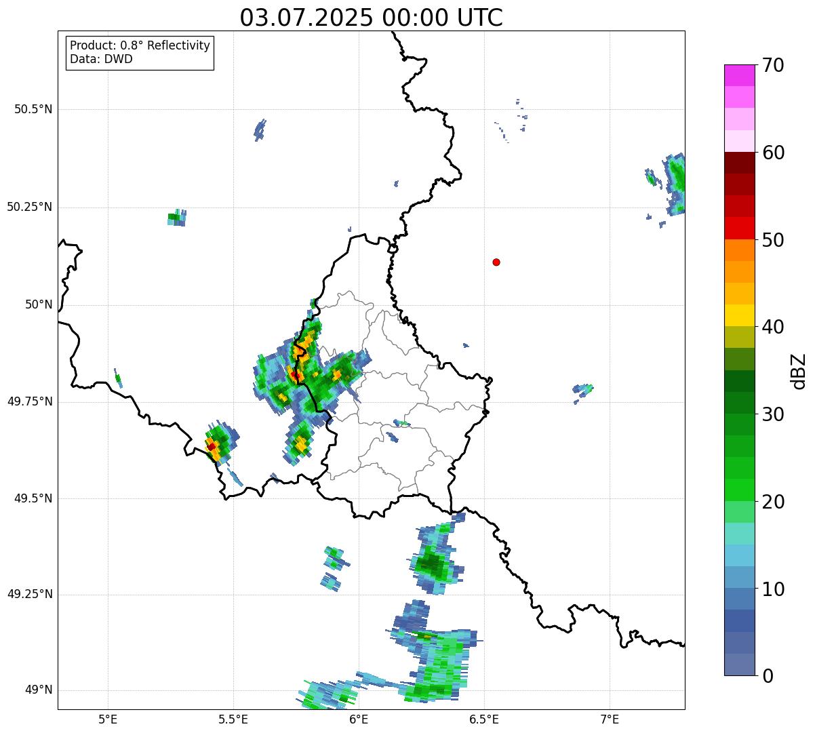Click the 5°E longitude label
This screenshot has height=733, width=815.
point(108,719)
